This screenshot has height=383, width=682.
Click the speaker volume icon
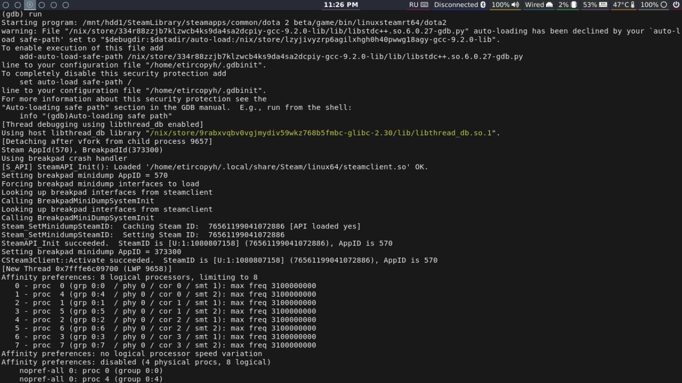coord(515,5)
